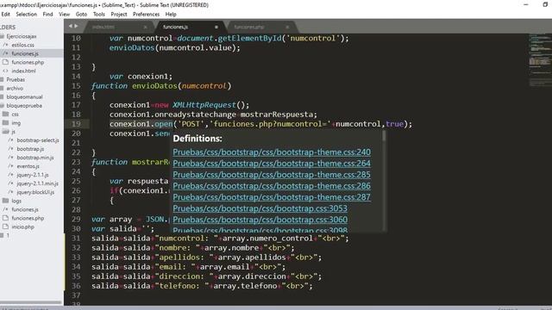Open definition bootstrap.css:3053
The image size is (552, 310).
[x=260, y=208]
